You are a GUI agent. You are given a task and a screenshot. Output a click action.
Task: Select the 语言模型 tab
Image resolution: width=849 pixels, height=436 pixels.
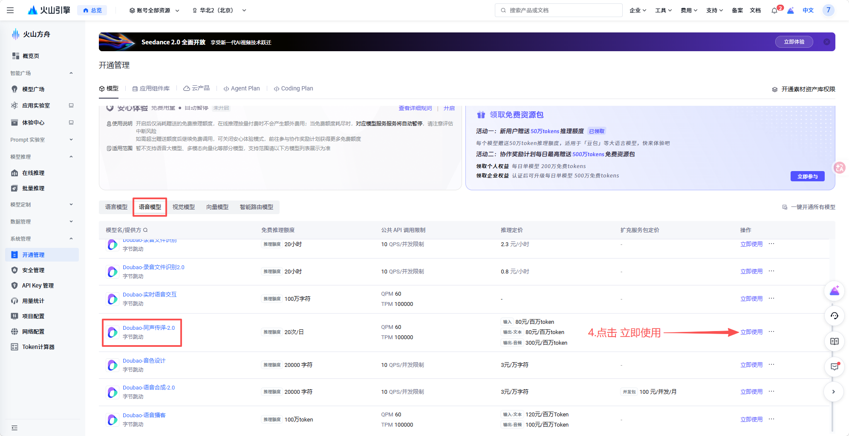[116, 207]
